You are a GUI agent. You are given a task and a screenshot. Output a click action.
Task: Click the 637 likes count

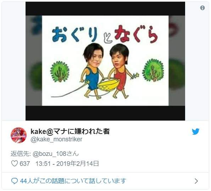[25, 164]
